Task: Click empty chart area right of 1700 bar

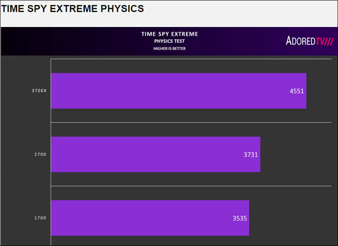Action: [x=290, y=218]
